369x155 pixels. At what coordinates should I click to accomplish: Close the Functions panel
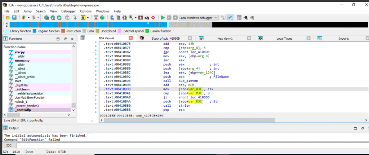tap(72, 39)
